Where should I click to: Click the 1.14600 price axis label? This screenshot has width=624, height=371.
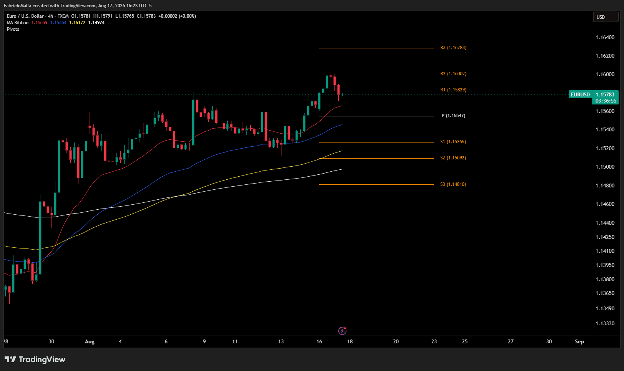(x=605, y=204)
